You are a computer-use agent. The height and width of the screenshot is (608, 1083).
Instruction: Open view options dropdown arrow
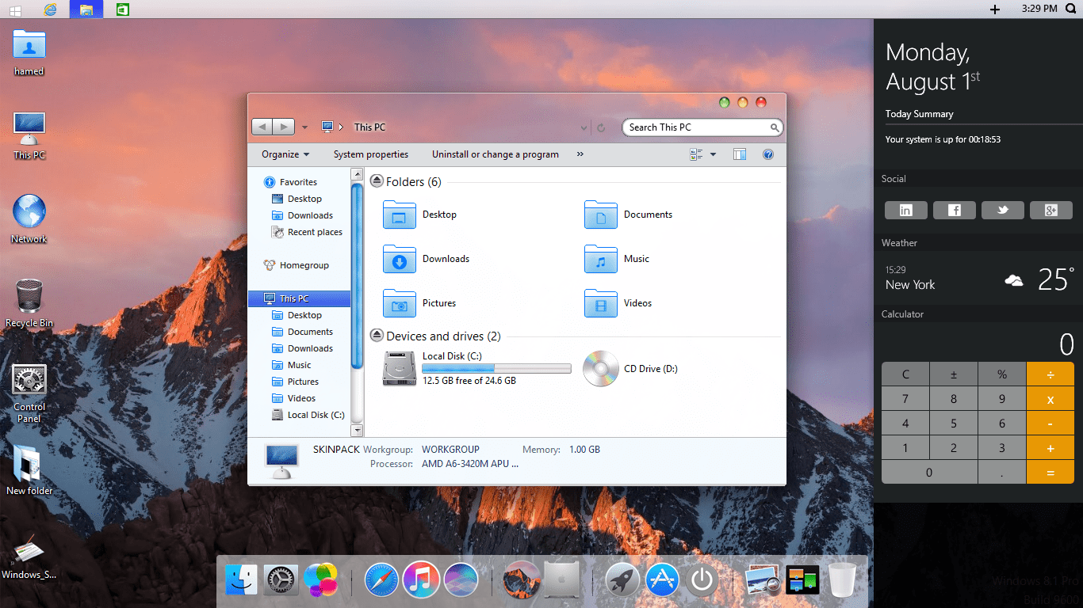click(713, 154)
